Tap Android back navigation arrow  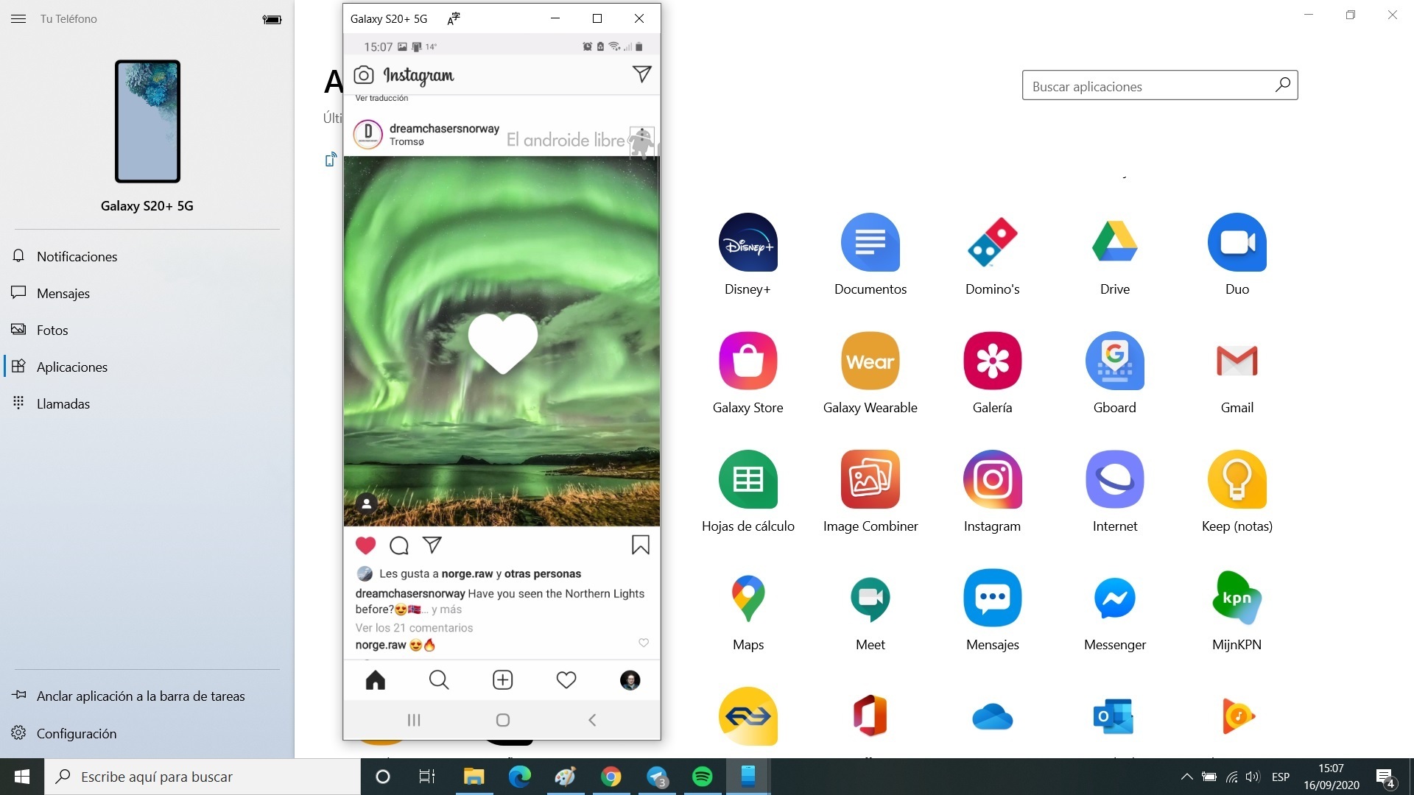pos(592,720)
